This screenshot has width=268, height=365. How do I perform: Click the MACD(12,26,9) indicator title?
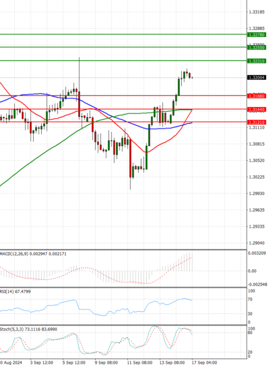point(33,254)
